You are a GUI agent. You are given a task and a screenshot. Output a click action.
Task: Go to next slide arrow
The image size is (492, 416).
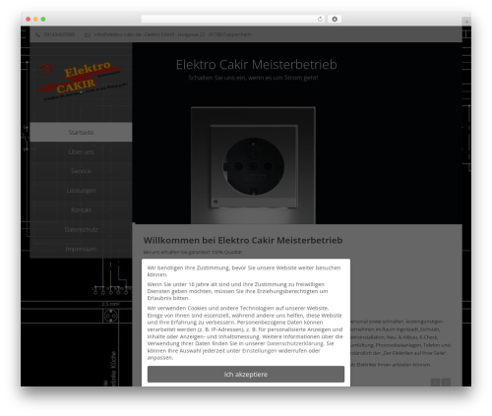tap(446, 383)
